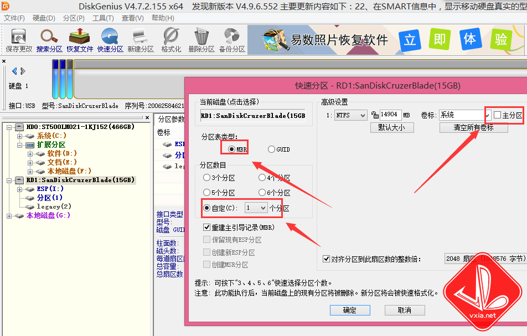Choose the 4个分区 radio option

pyautogui.click(x=262, y=177)
